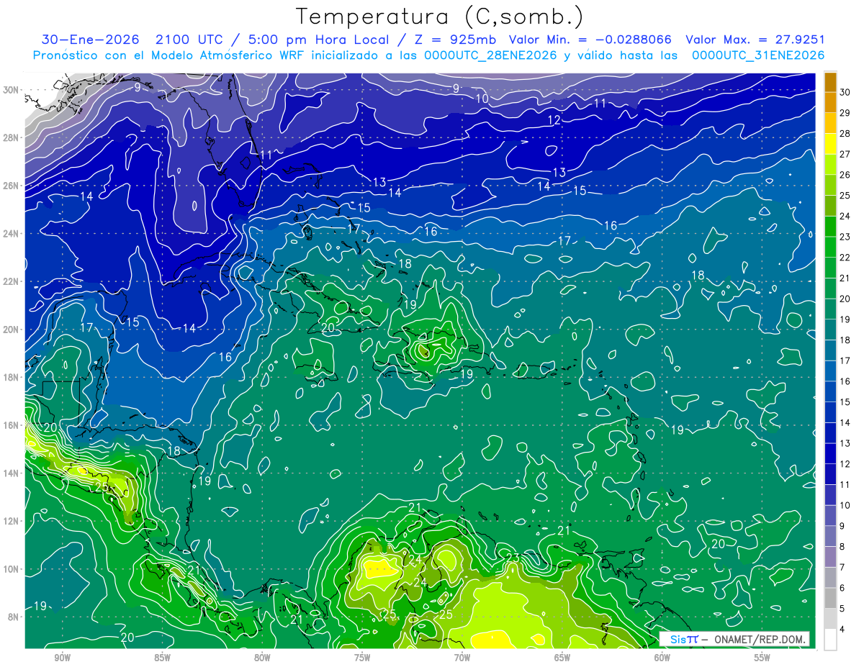Click the legend value label '5'
The image size is (864, 667).
pos(842,609)
